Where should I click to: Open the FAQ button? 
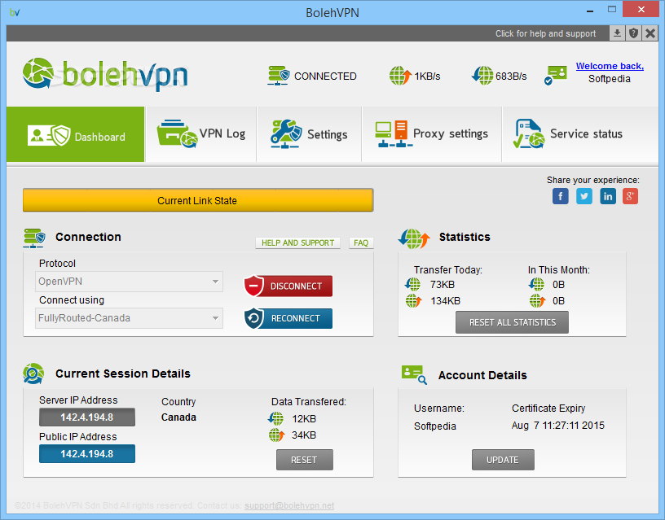[361, 243]
